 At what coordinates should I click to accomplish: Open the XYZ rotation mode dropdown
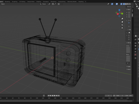point(128,63)
